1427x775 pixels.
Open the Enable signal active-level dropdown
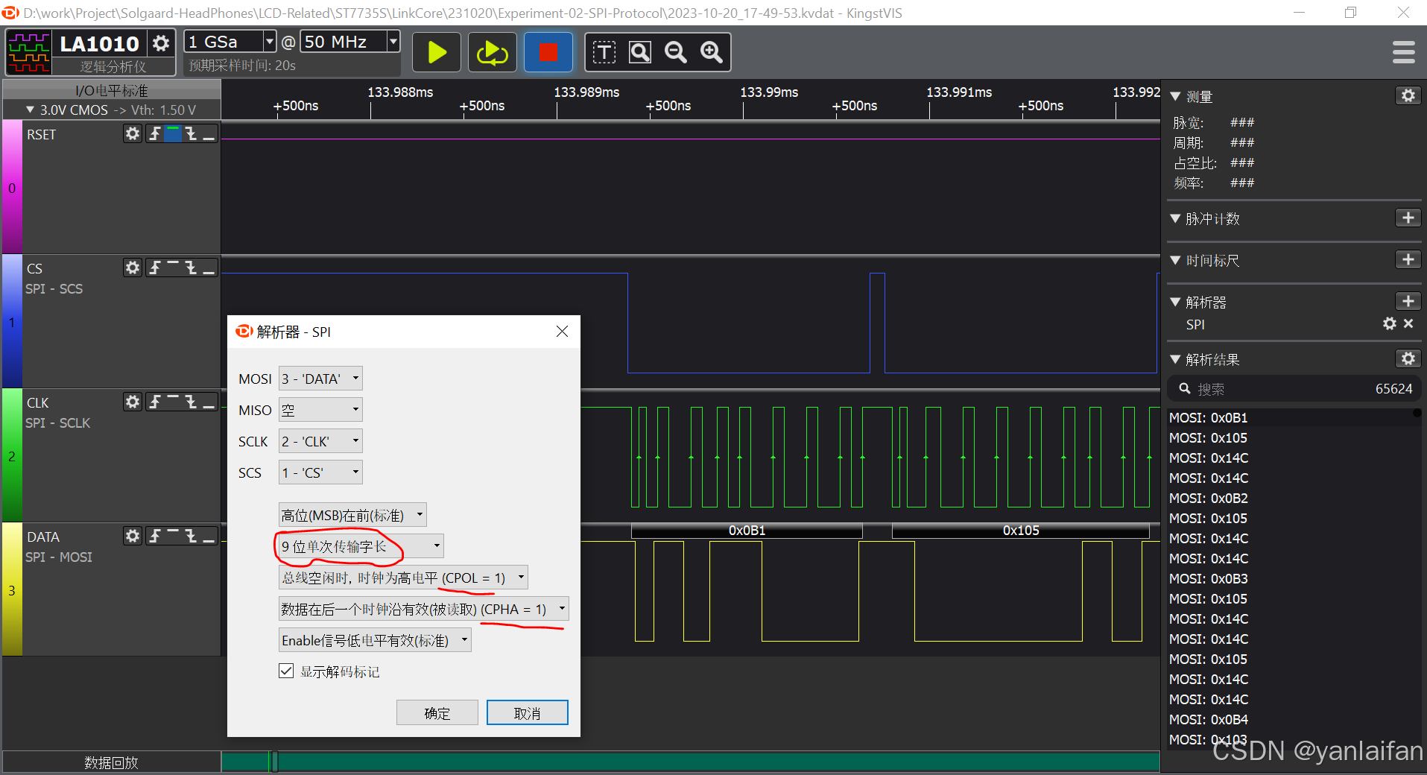click(375, 640)
